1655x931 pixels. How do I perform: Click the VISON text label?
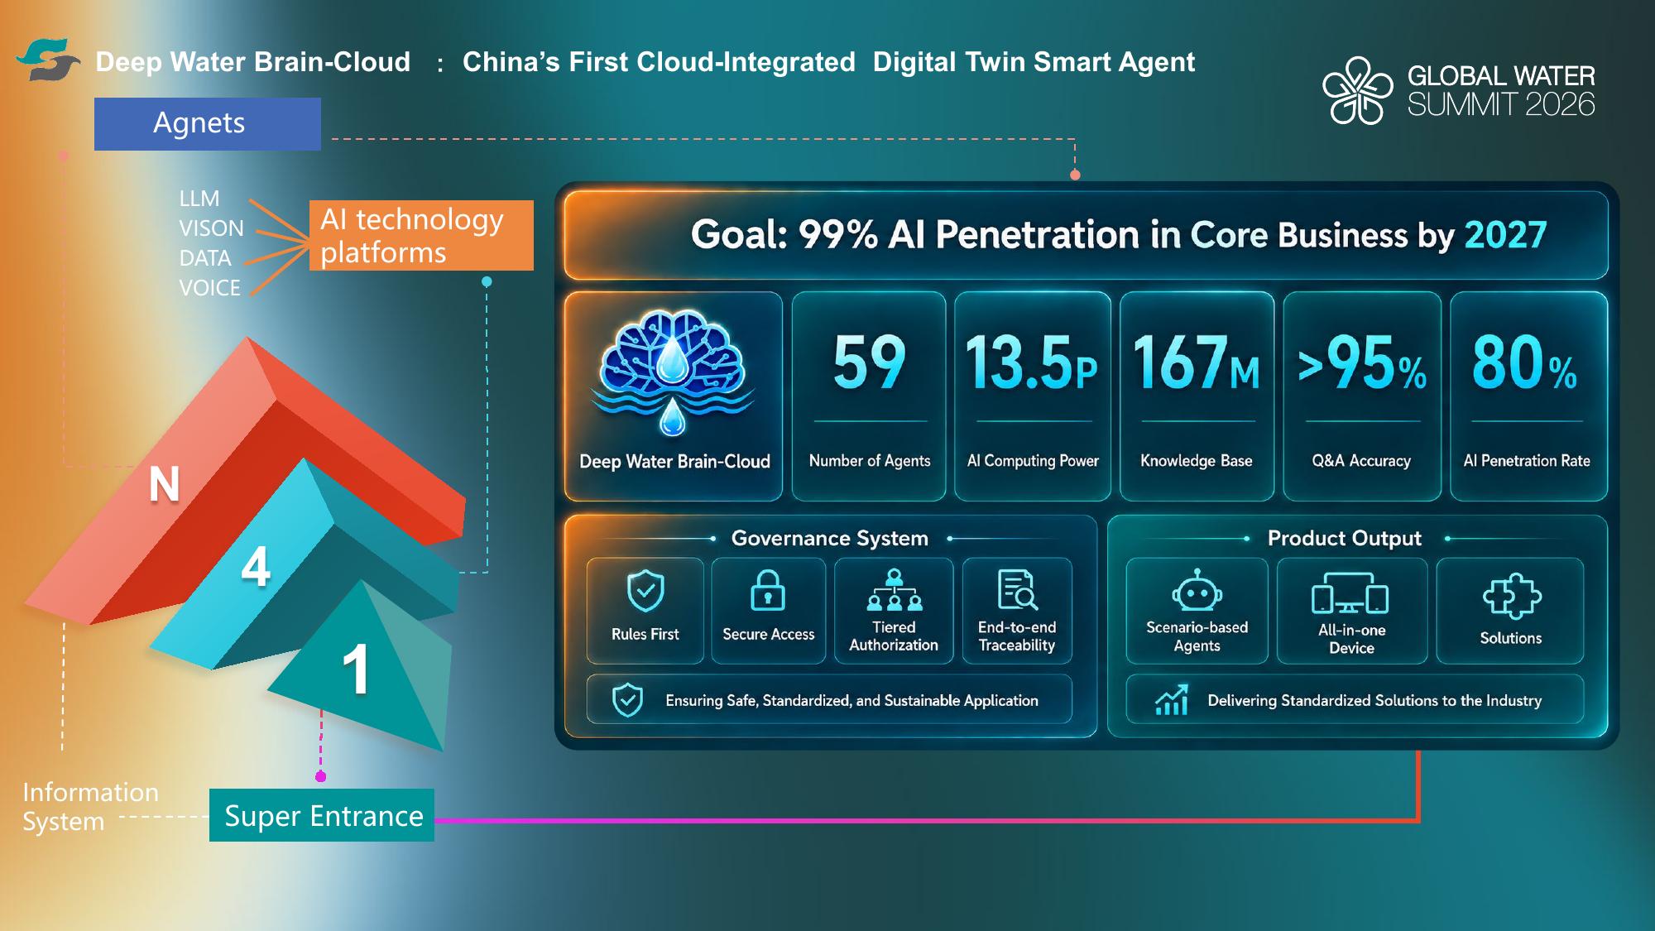[212, 228]
